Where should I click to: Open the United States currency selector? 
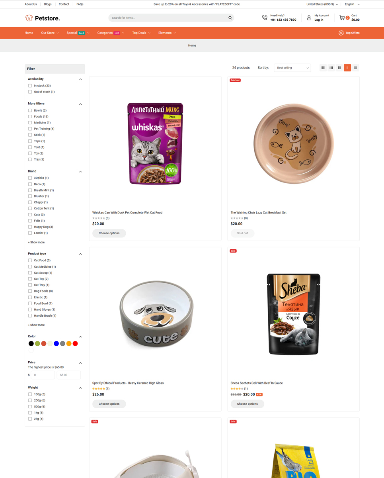coord(322,4)
